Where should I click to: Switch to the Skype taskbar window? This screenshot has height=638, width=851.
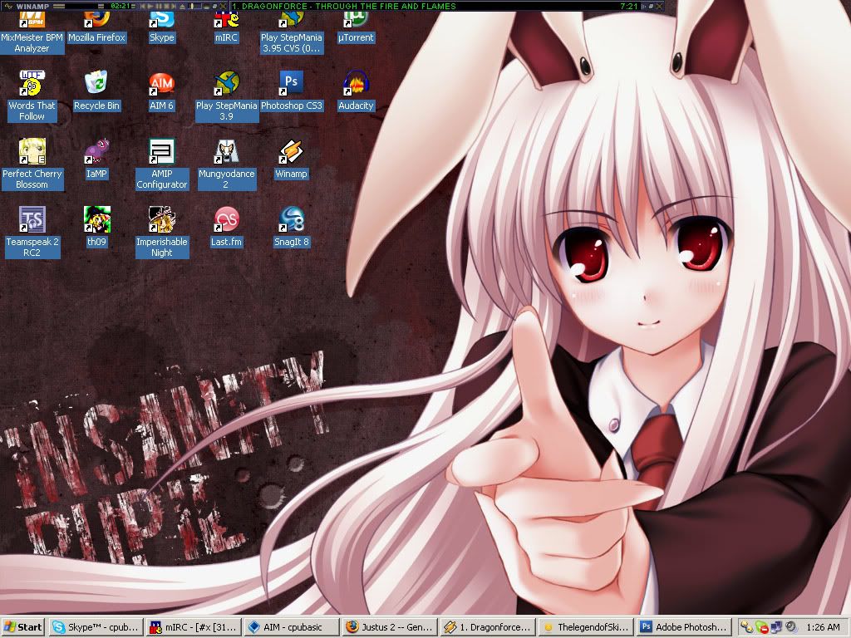pos(95,627)
